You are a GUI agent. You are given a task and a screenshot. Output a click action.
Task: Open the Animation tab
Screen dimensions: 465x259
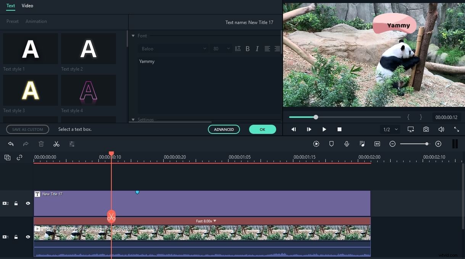click(x=36, y=21)
